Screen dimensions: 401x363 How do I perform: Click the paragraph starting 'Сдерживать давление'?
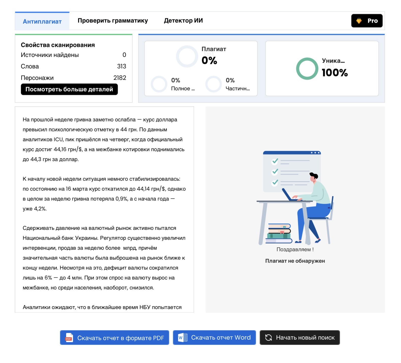click(x=104, y=258)
